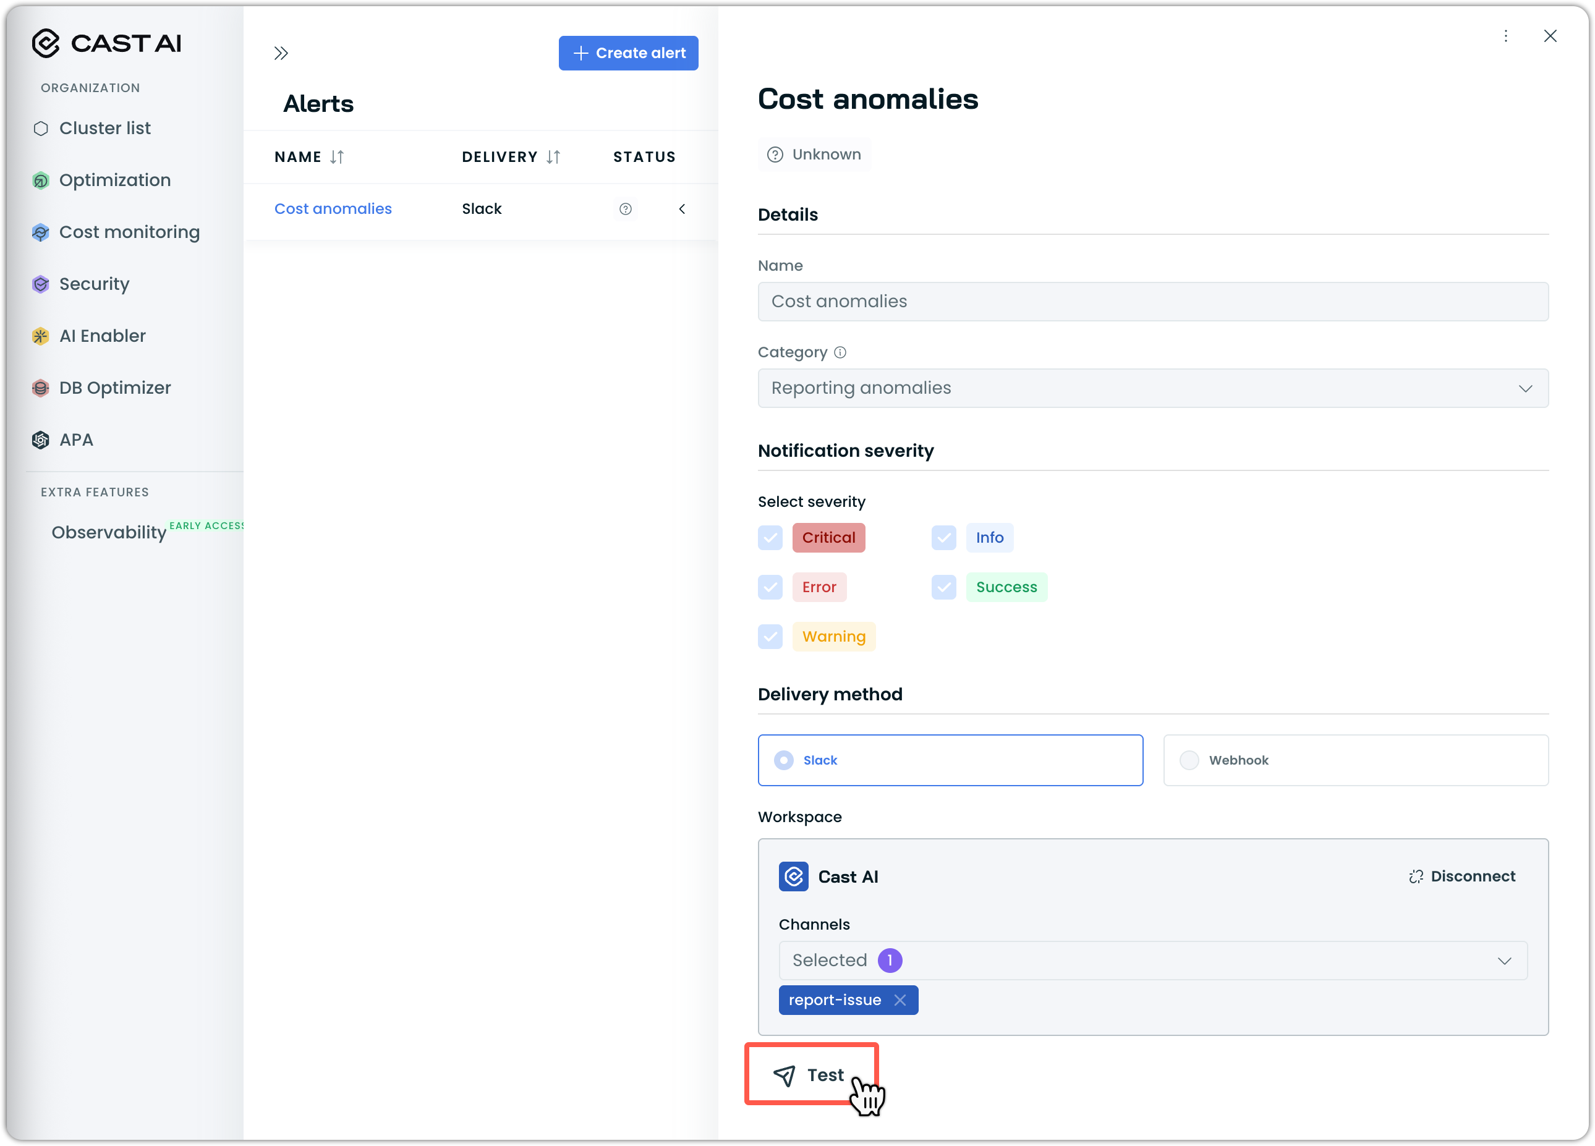Click the Category info icon
The width and height of the screenshot is (1595, 1146).
pos(840,352)
